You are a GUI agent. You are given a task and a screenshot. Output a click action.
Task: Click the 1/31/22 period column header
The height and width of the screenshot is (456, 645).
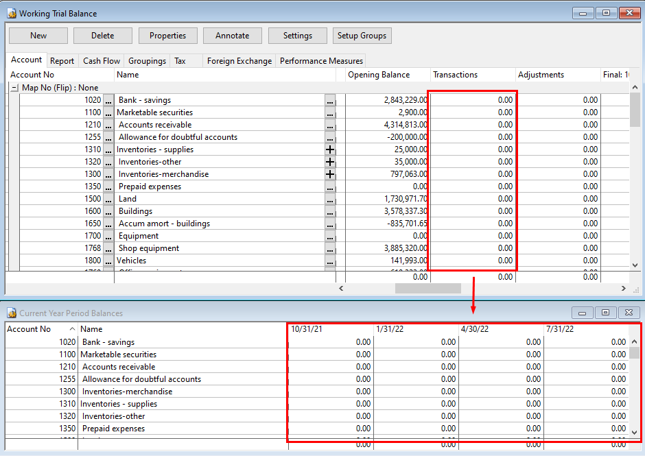click(416, 329)
